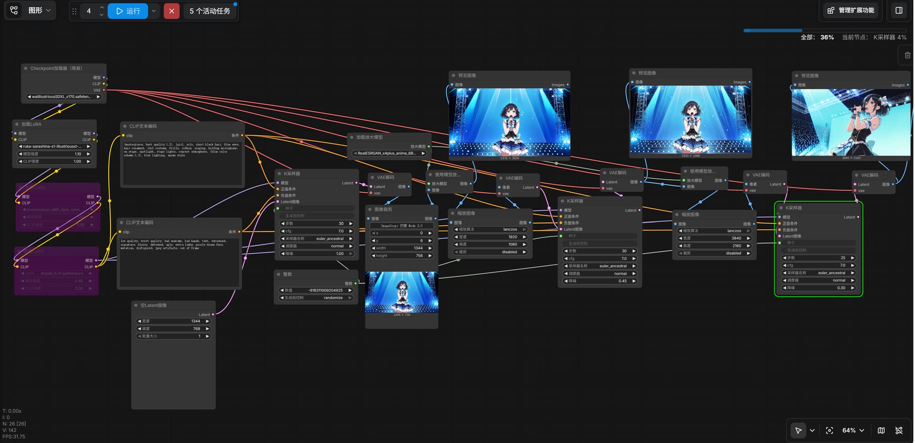Decrease 高度 768 in 空Latent图像 node
Screen dimensions: 915x443
(139, 329)
